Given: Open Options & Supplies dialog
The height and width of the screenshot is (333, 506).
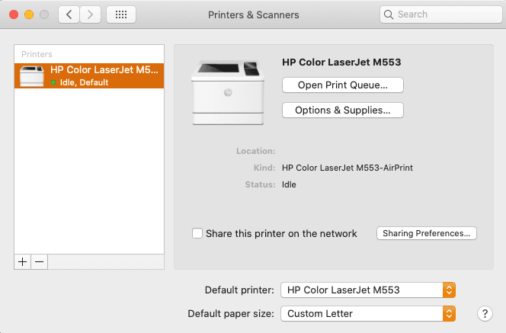Looking at the screenshot, I should [342, 110].
